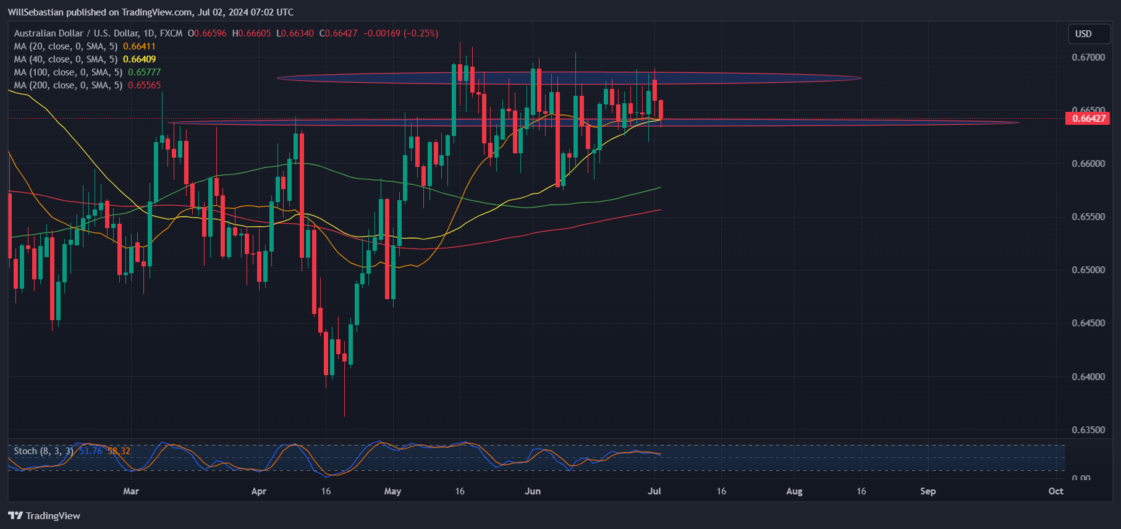This screenshot has height=529, width=1121.
Task: Click the current price label 0.66427
Action: click(x=1088, y=118)
